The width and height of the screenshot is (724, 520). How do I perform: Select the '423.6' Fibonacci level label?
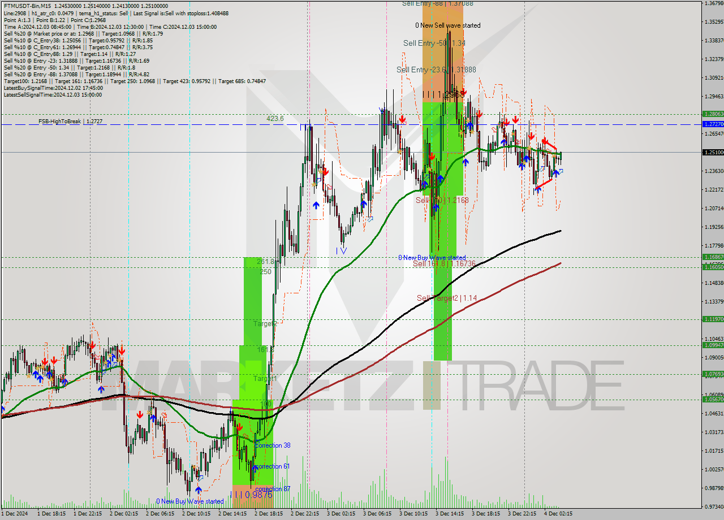(x=275, y=119)
